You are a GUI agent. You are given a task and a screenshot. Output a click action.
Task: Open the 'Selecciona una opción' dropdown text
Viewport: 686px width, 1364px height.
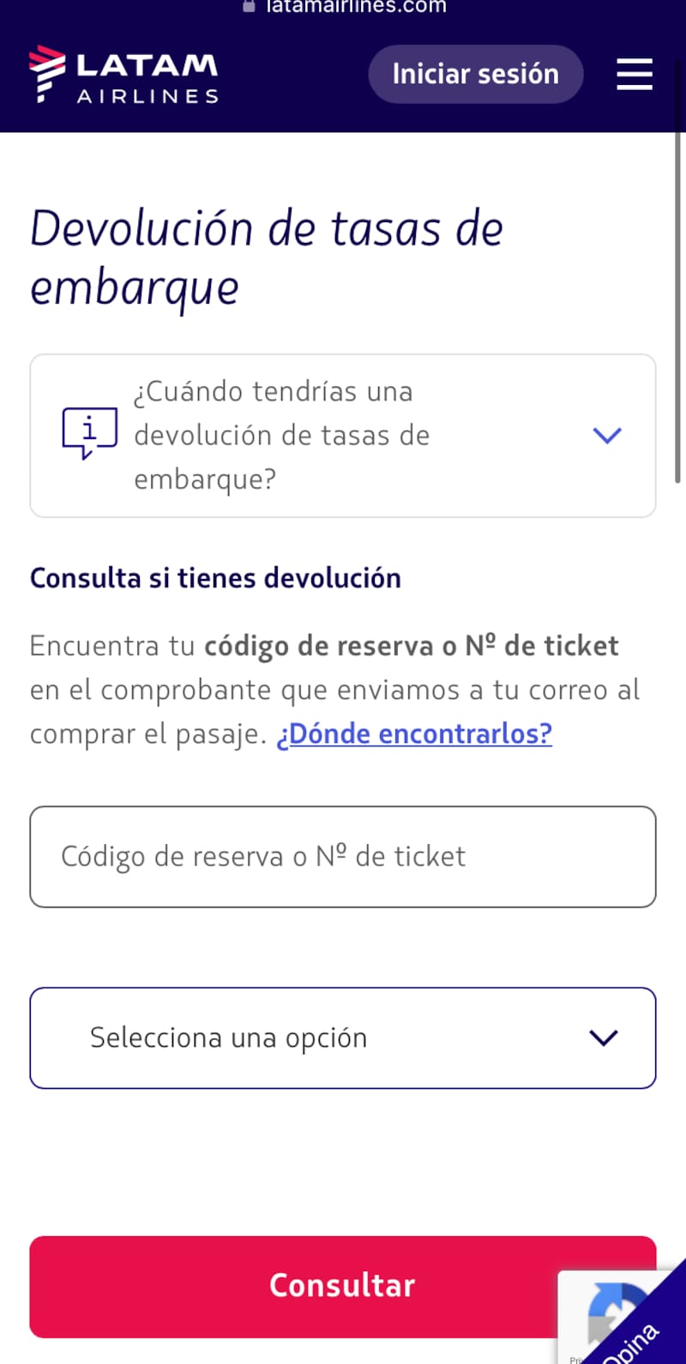[x=228, y=1038]
